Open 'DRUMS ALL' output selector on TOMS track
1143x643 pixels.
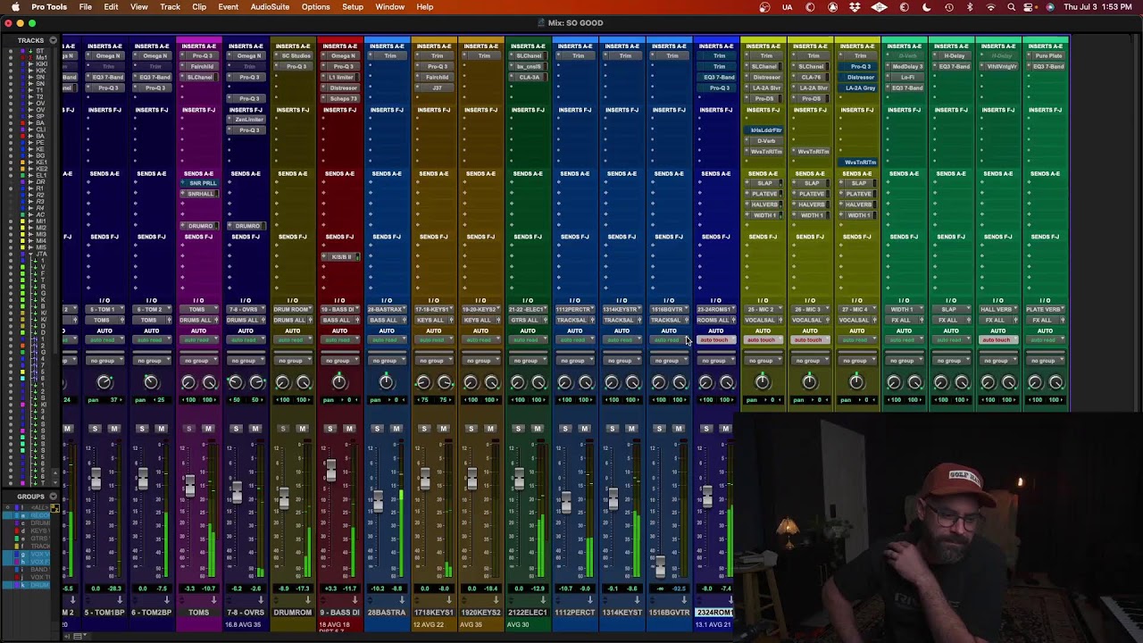[x=198, y=320]
